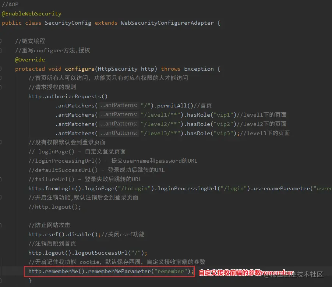
Task: Click the "vip3" role string
Action: pyautogui.click(x=223, y=133)
